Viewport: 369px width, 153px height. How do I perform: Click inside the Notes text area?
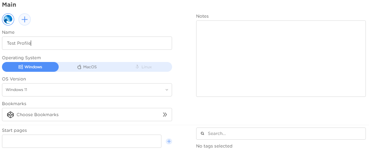pos(281,58)
